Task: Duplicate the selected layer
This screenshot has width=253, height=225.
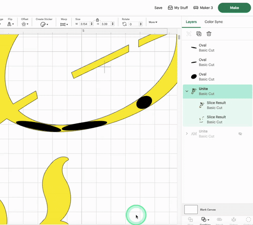Action: [x=199, y=34]
